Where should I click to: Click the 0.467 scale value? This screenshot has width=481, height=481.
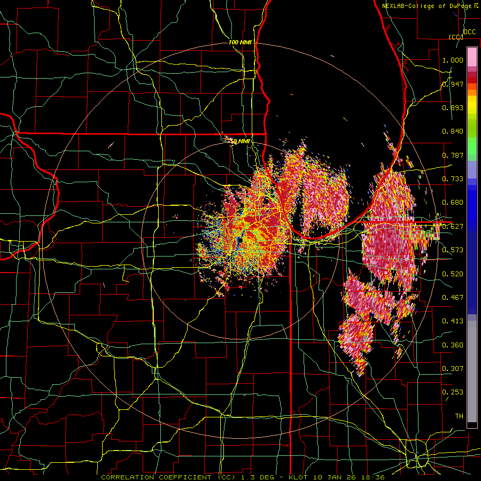tap(453, 298)
